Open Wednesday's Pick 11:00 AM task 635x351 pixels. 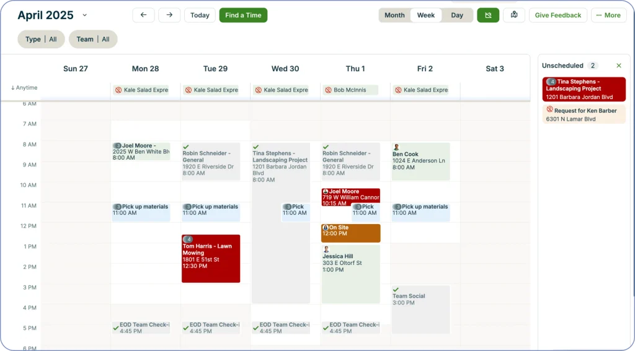coord(296,212)
